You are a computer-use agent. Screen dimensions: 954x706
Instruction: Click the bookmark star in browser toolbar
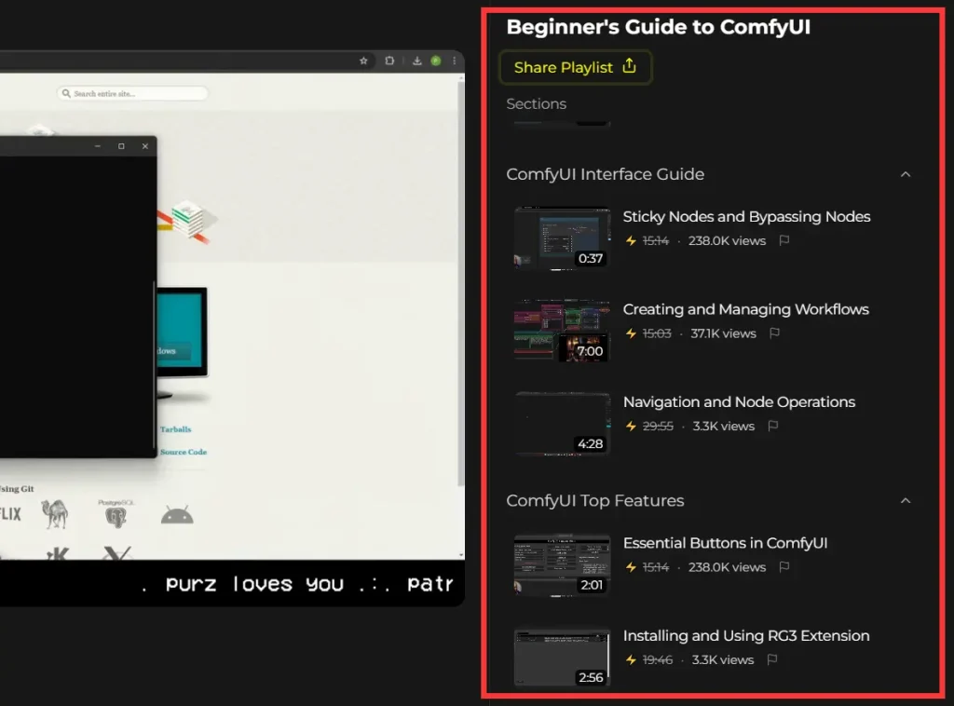pyautogui.click(x=364, y=61)
